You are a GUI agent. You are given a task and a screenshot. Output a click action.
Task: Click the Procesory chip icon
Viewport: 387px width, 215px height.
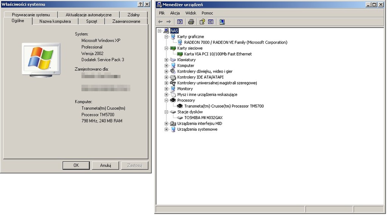[x=173, y=100]
